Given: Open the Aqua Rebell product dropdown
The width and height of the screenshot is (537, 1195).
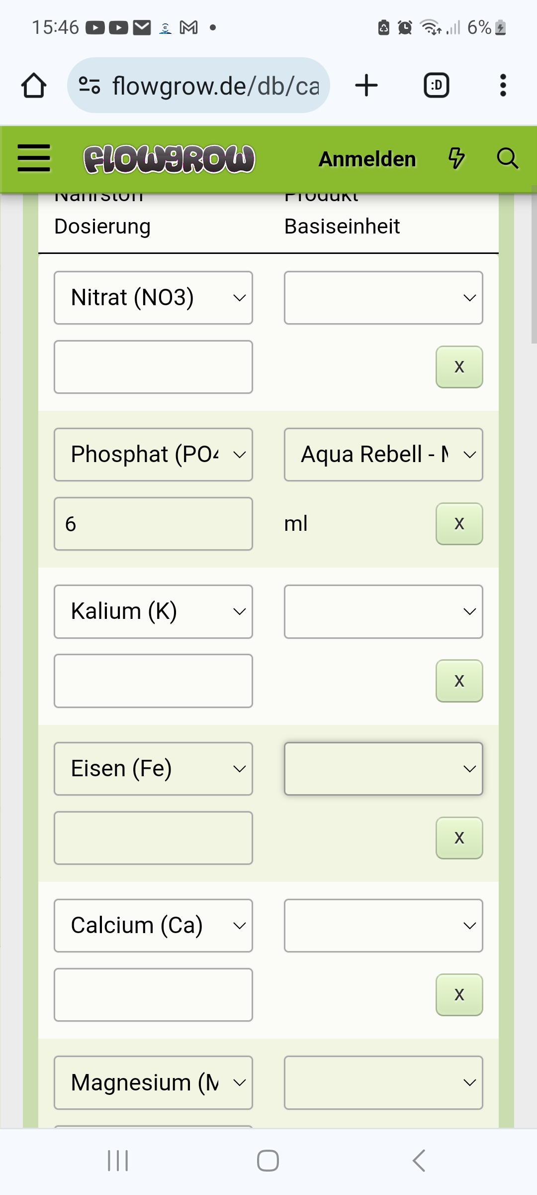Looking at the screenshot, I should (x=383, y=455).
